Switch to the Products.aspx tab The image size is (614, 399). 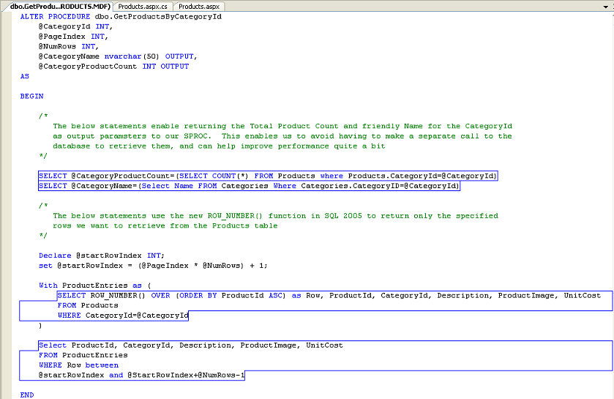click(x=199, y=7)
